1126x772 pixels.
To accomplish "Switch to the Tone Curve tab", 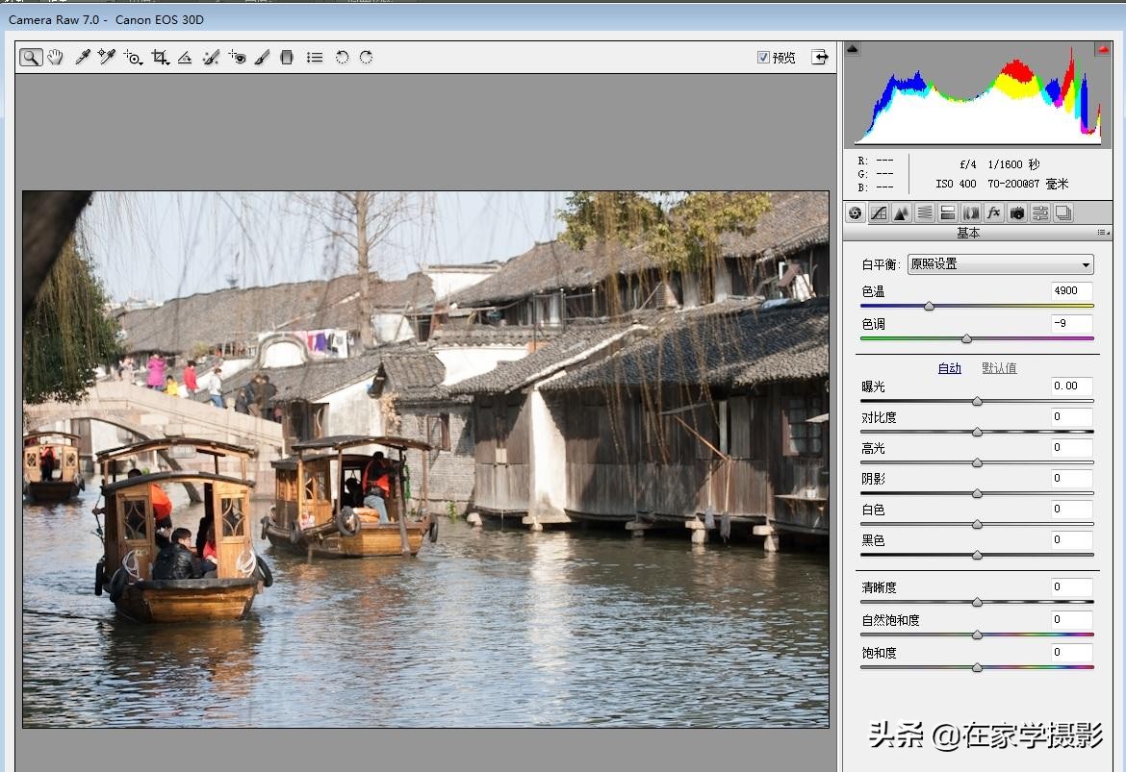I will 879,212.
